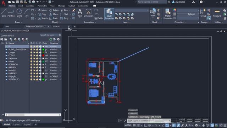Expand the Block panel dropdown
227x128 pixels.
tap(156, 22)
